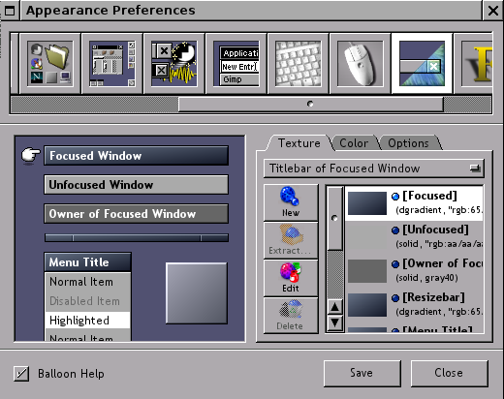
Task: Click the blue radio dot beside [Unfocused]
Action: (x=395, y=230)
